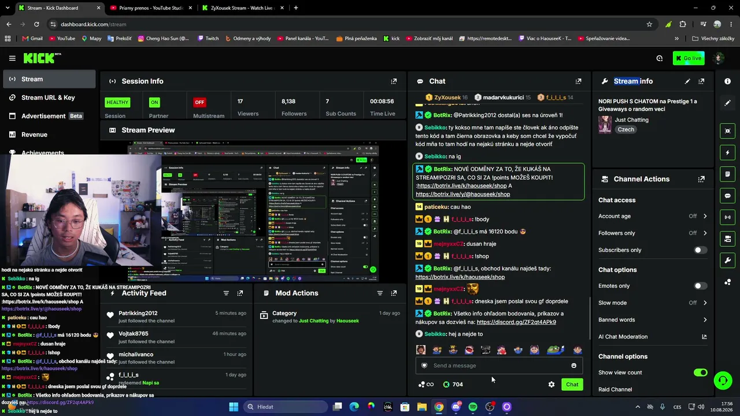
Task: Open a new browser tab
Action: tap(295, 8)
